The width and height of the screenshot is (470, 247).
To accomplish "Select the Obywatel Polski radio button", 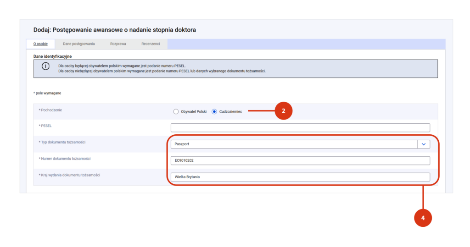I will 176,111.
